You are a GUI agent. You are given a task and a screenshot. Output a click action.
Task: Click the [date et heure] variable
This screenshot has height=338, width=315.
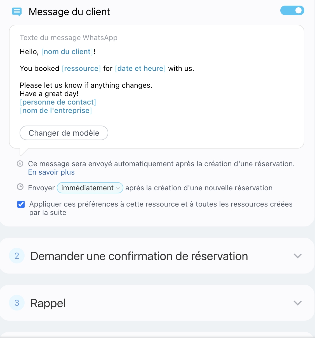(140, 69)
